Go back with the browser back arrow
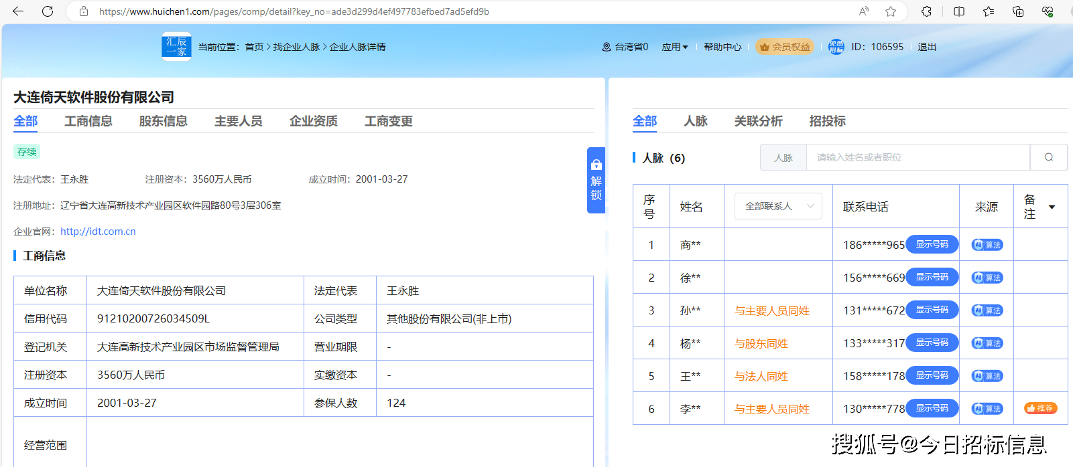The width and height of the screenshot is (1073, 467). [18, 11]
